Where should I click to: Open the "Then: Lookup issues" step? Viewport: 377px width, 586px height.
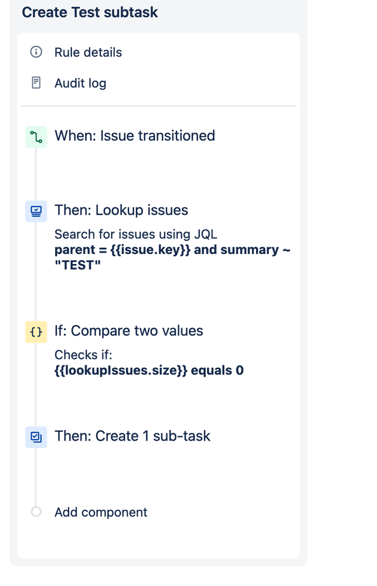point(121,210)
